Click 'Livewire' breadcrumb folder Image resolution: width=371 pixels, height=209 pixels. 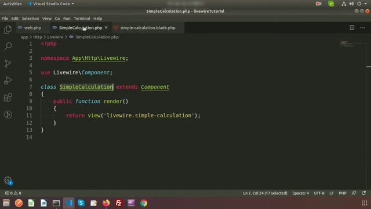pyautogui.click(x=55, y=37)
